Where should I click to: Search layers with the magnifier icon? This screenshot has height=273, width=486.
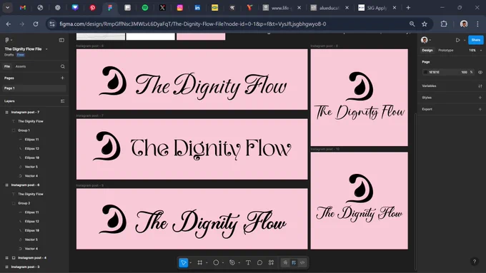point(63,66)
